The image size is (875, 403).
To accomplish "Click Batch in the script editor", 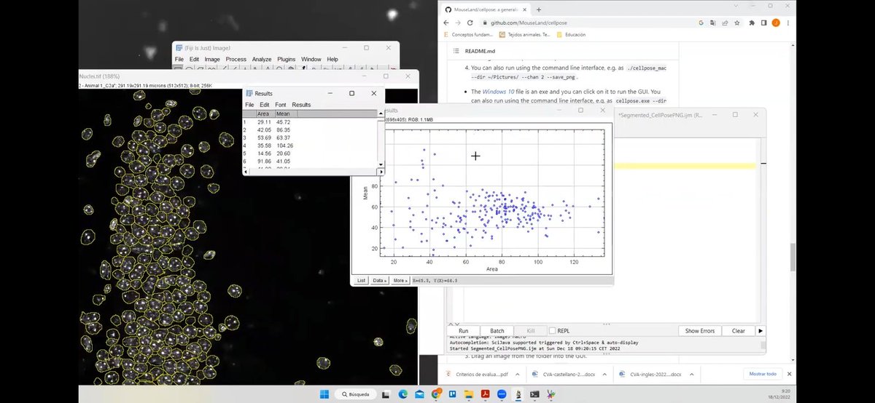I will point(497,331).
